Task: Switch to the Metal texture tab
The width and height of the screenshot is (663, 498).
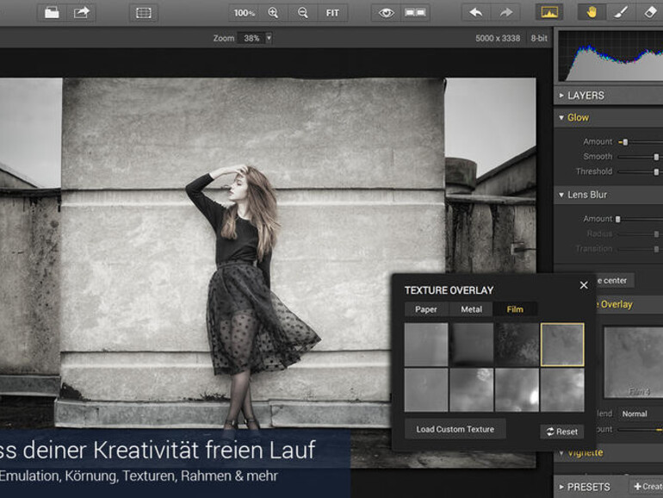Action: [471, 309]
